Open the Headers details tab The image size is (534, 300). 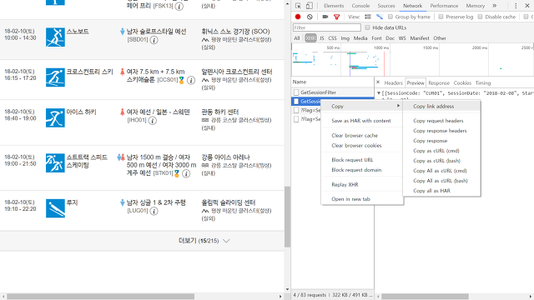pos(393,82)
